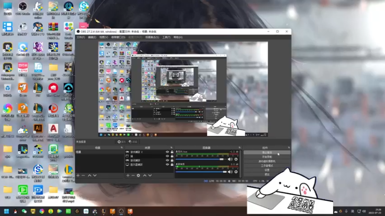
Task: Select the FLAC audio file on desktop
Action: pyautogui.click(x=38, y=71)
